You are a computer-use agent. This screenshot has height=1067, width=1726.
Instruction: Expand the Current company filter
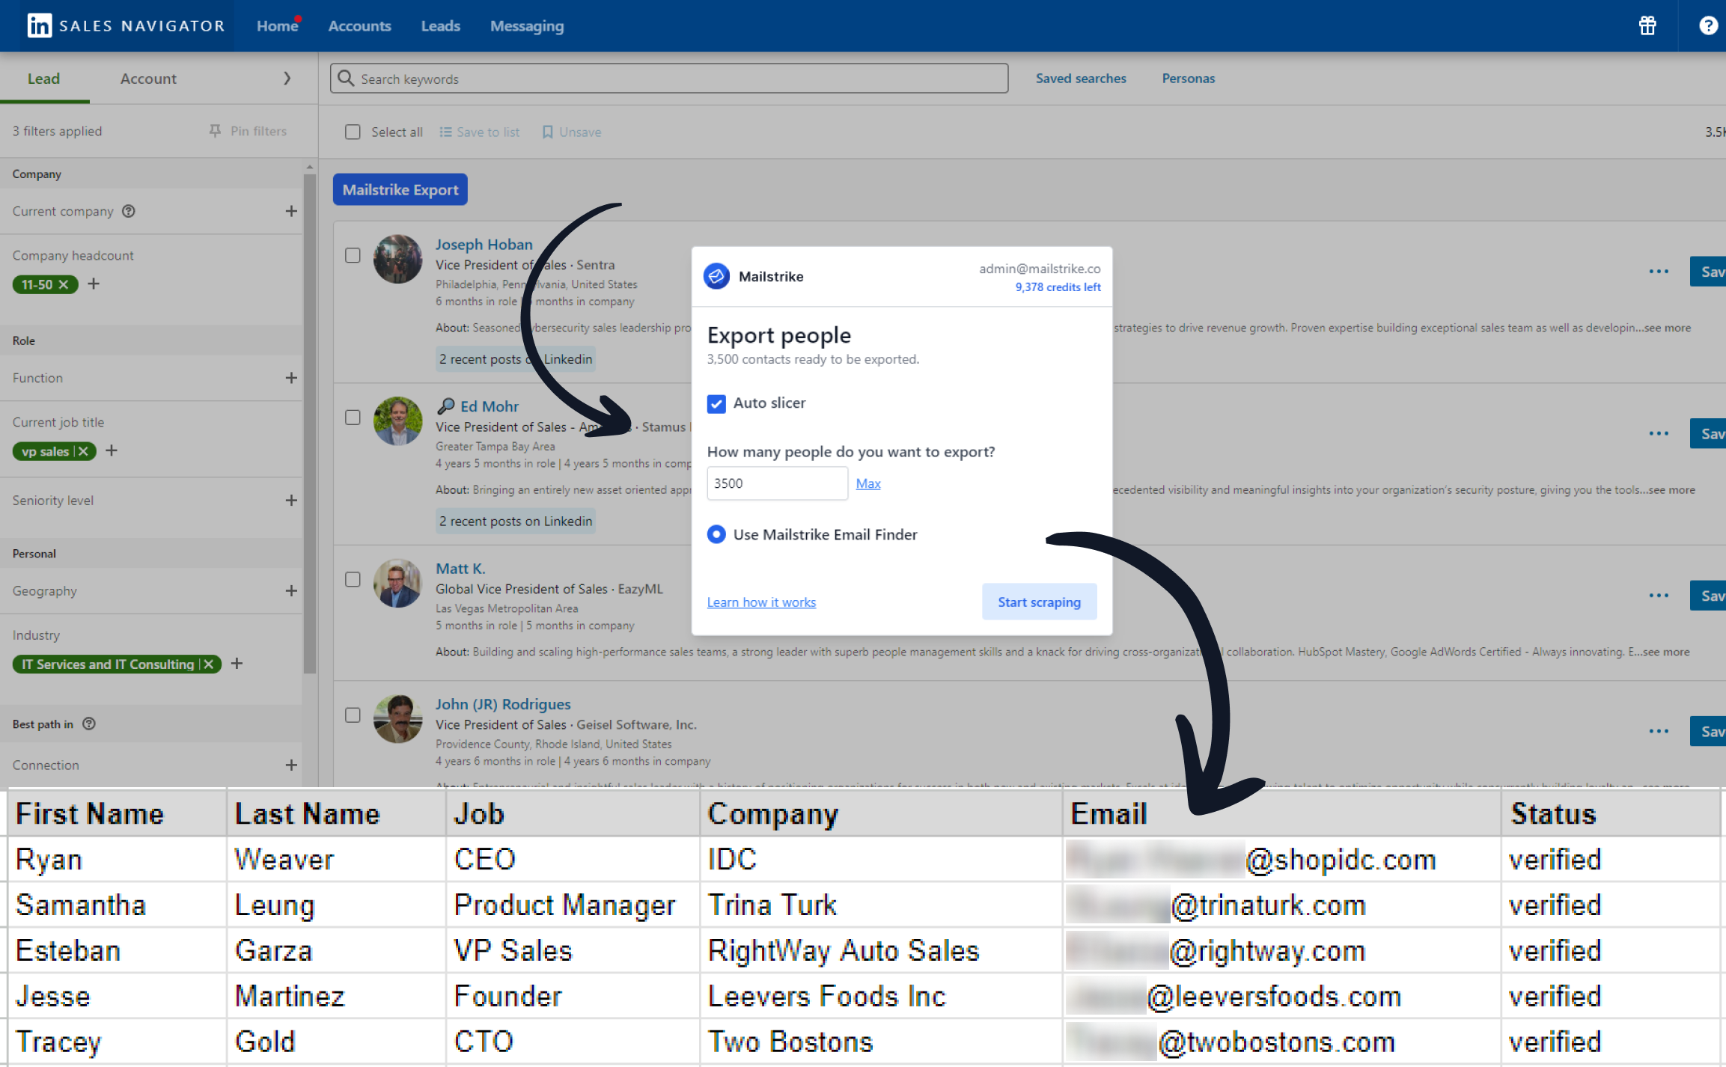[291, 211]
